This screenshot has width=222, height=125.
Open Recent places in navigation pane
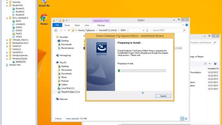click(67, 48)
